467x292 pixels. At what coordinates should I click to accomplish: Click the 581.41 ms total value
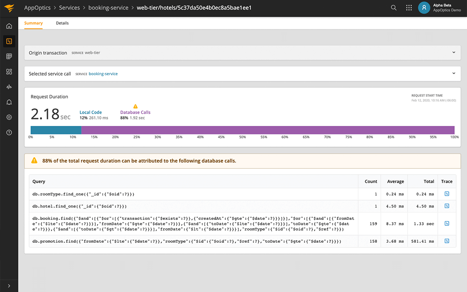coord(423,241)
